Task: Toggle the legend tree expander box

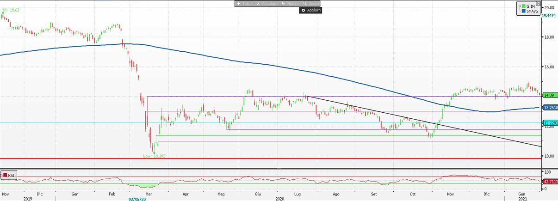Action: 520,6
